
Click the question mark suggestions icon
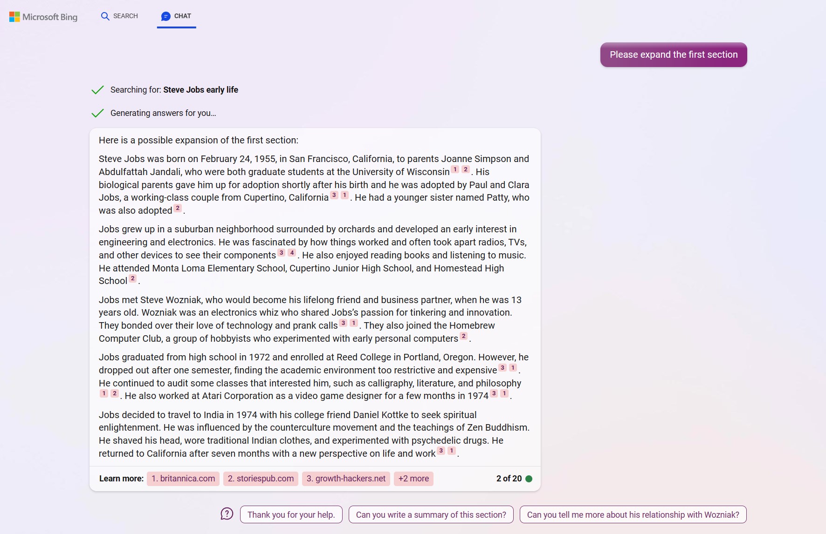[227, 514]
